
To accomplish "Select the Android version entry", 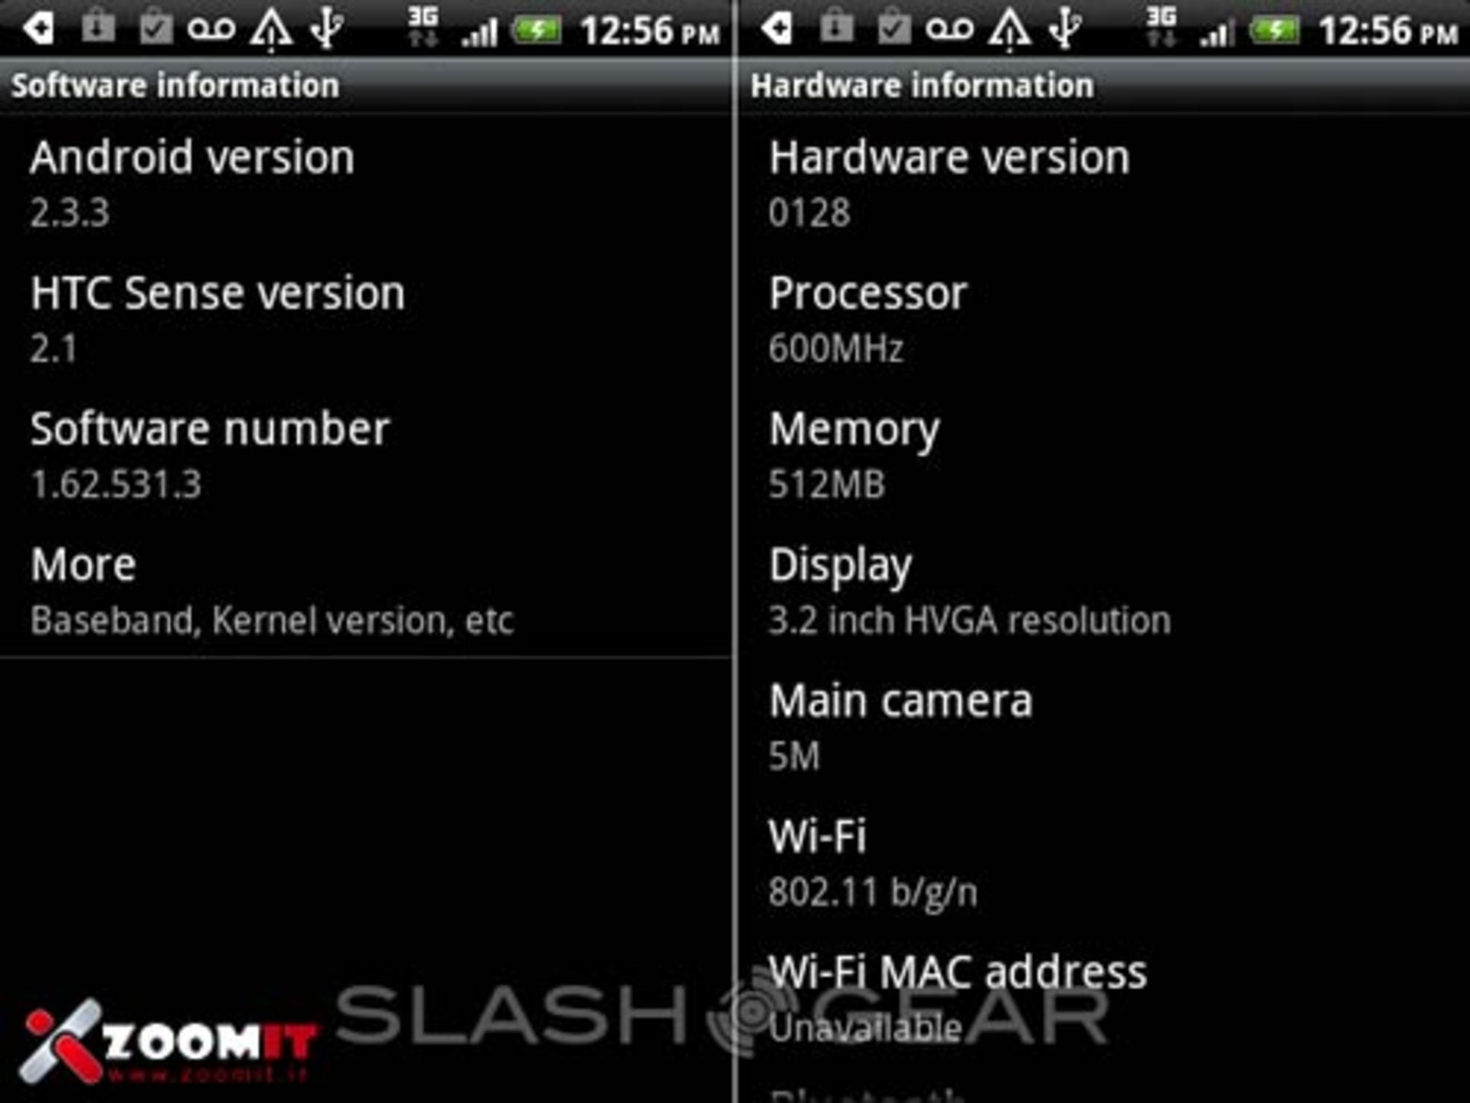I will (366, 183).
